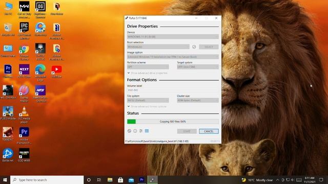Open the Rufus about info icon

(135, 131)
